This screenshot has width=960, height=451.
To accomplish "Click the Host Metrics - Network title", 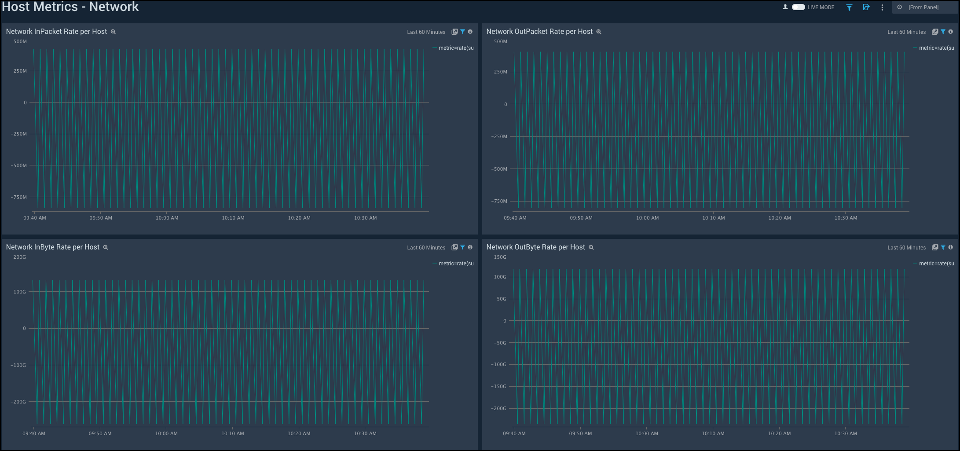I will [x=70, y=7].
